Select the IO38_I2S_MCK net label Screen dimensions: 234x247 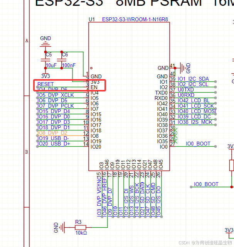click(195, 122)
